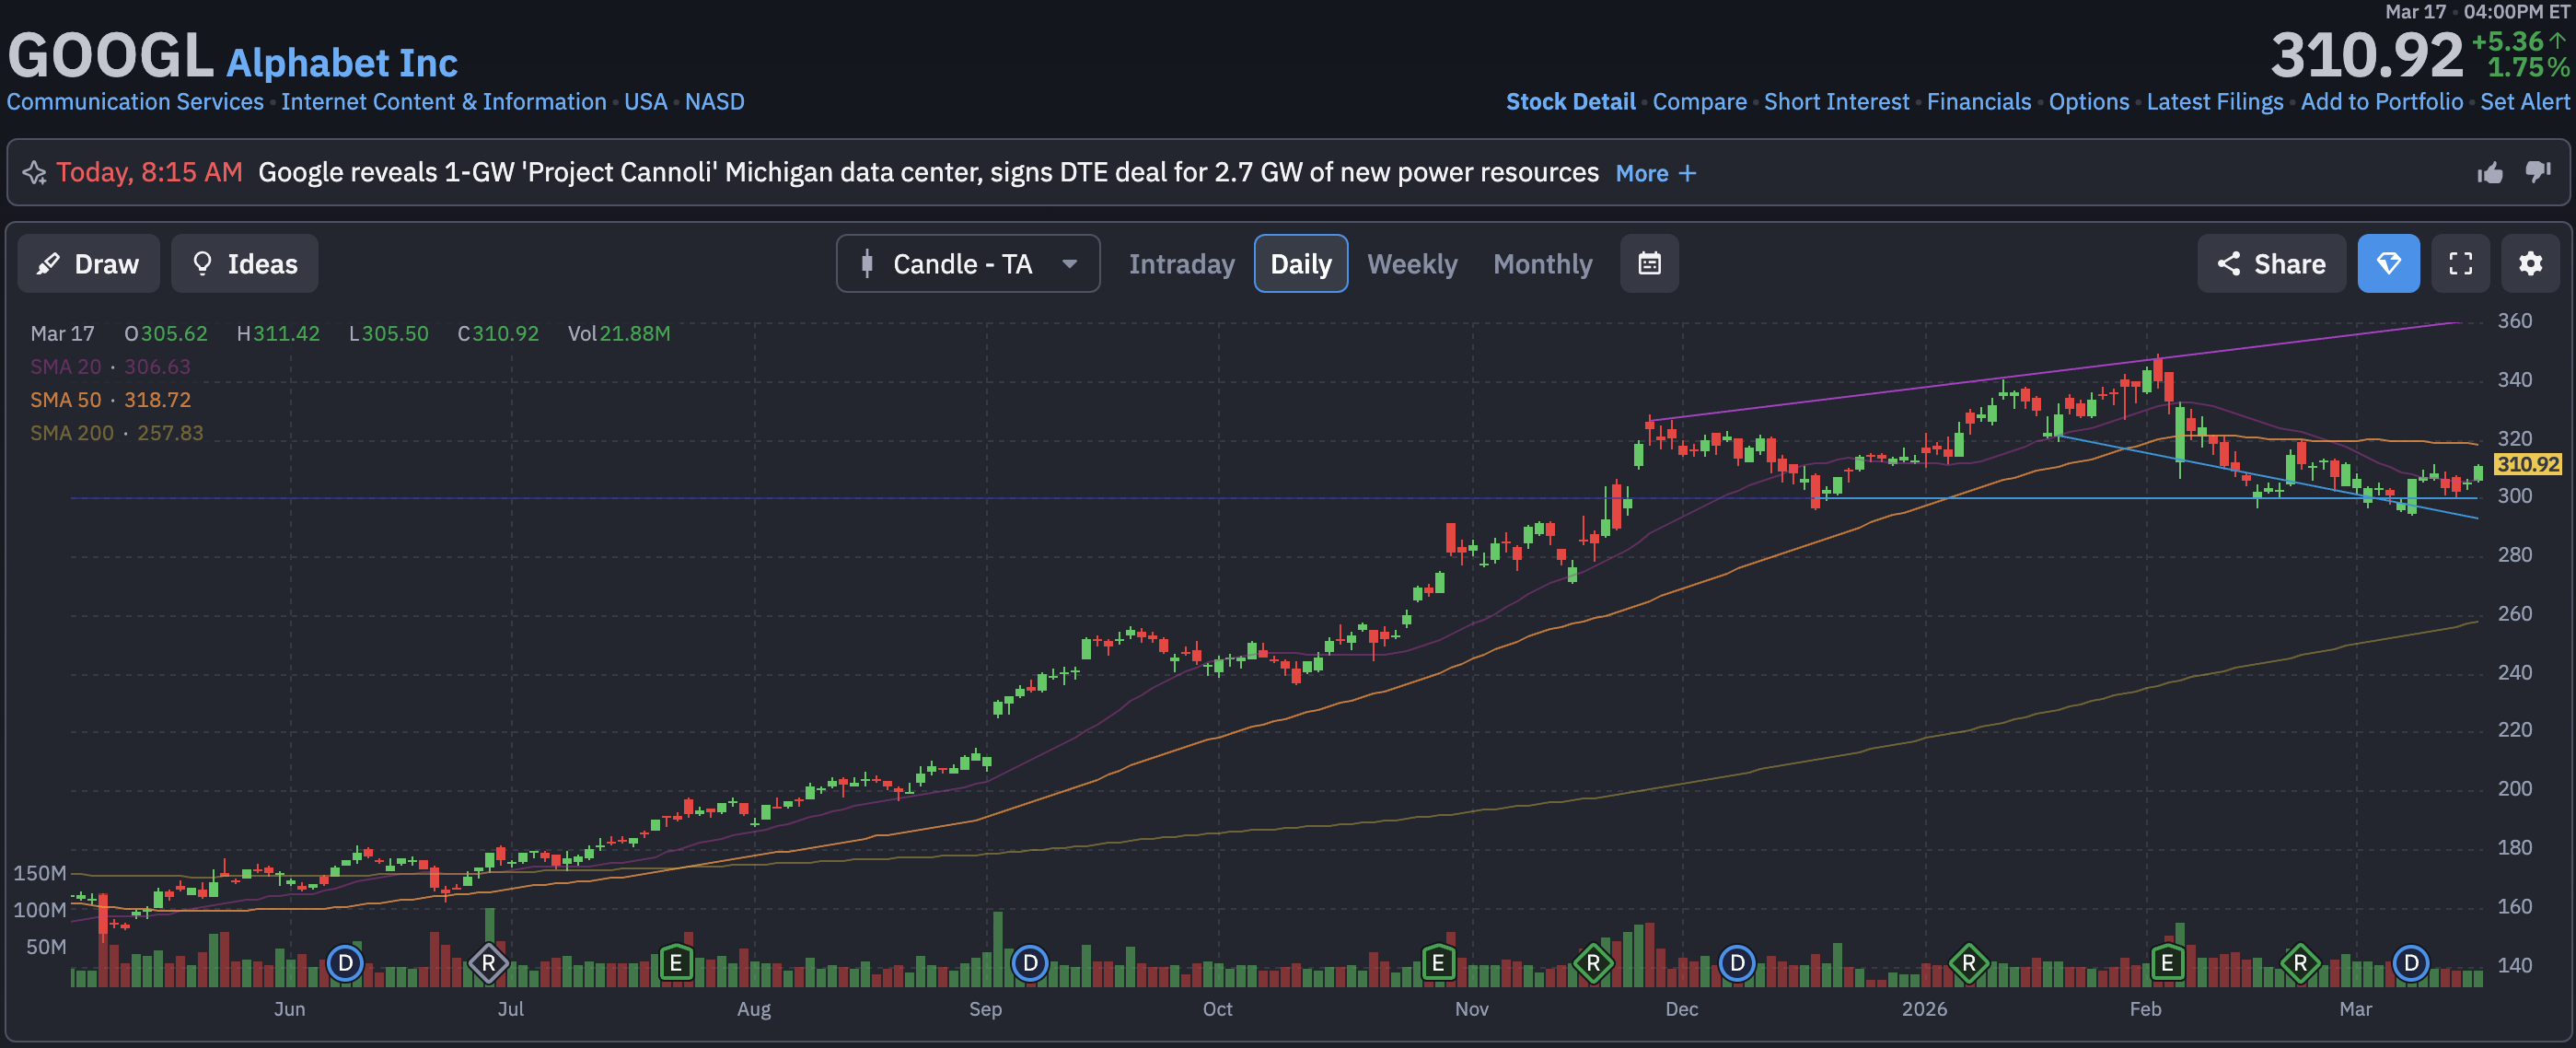Click the February earnings E marker
Screen dimensions: 2576x1048
[x=2166, y=963]
